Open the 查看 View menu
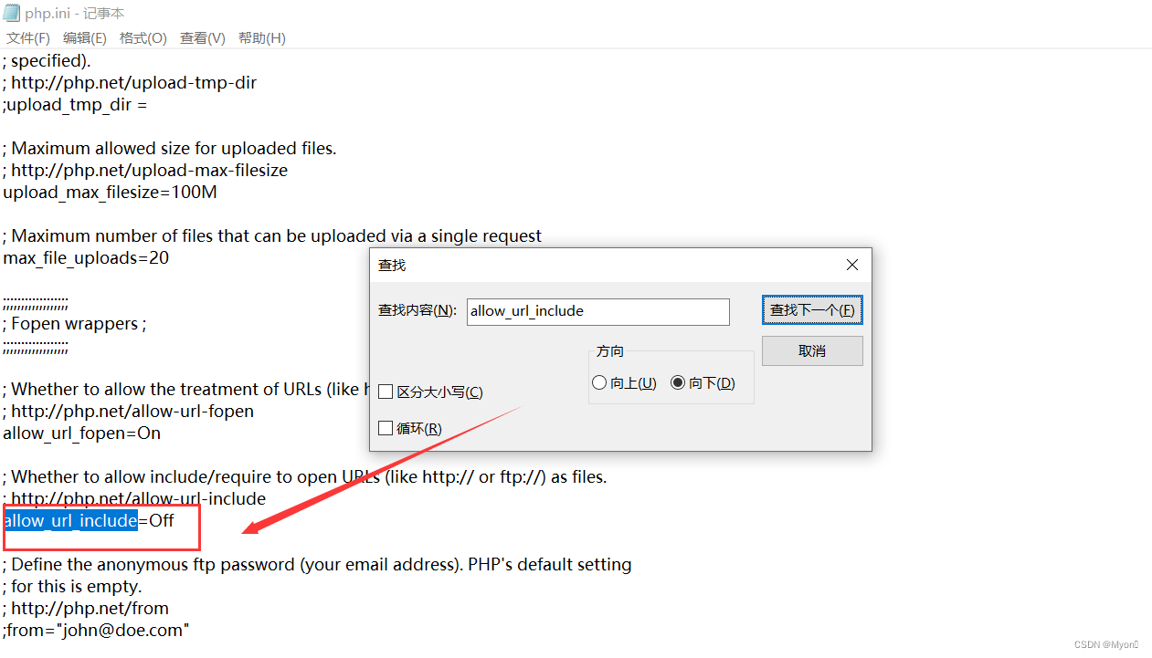The image size is (1152, 658). click(201, 37)
